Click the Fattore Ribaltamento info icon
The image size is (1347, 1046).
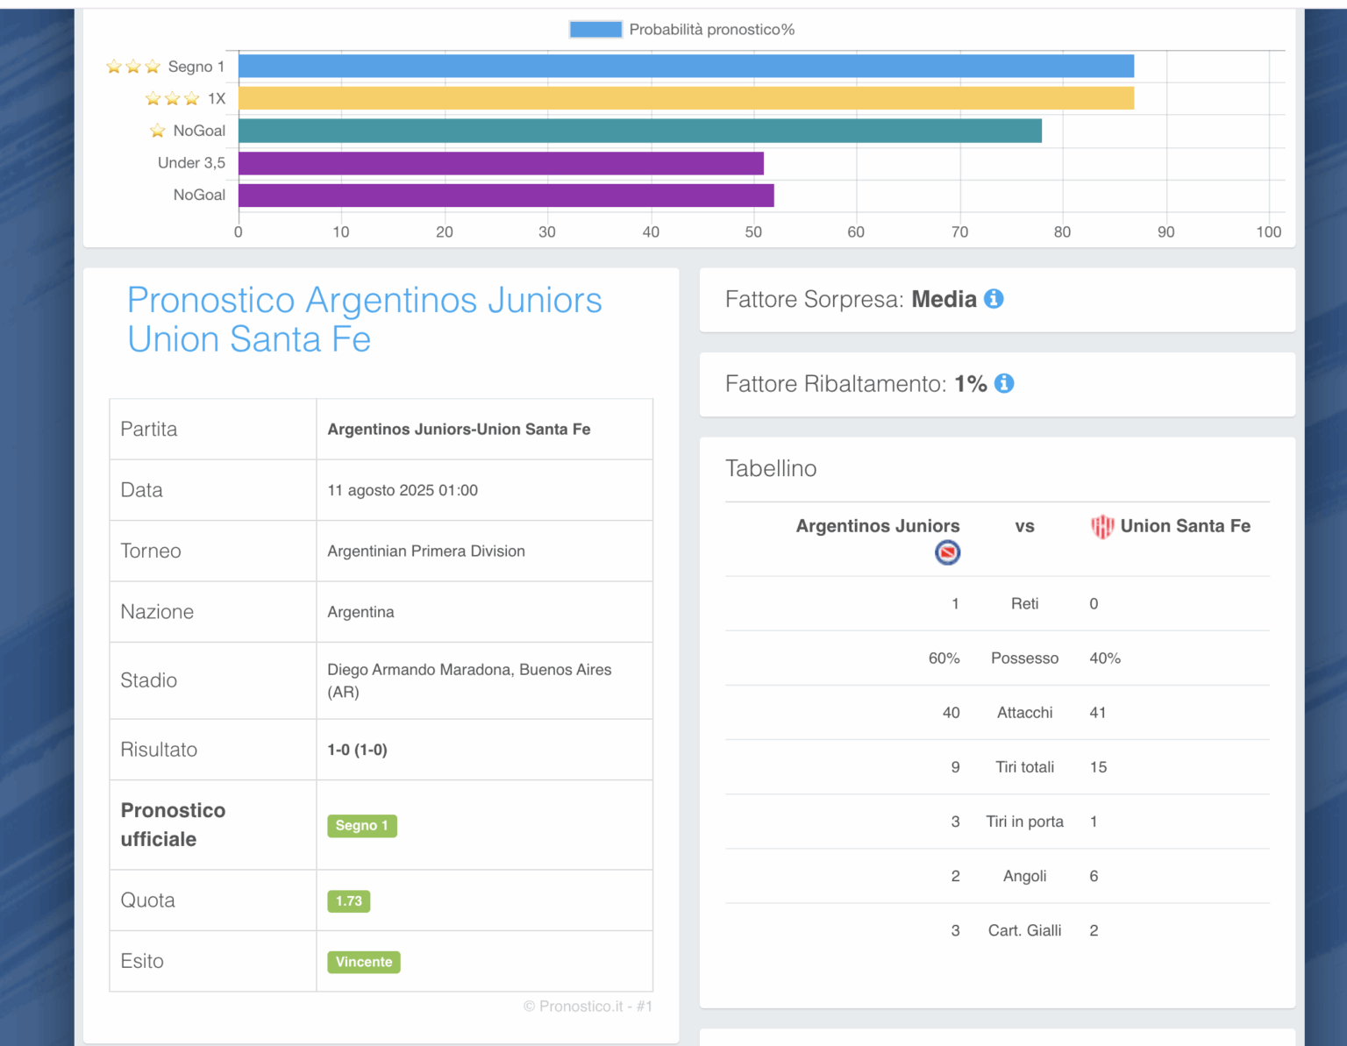[1004, 383]
